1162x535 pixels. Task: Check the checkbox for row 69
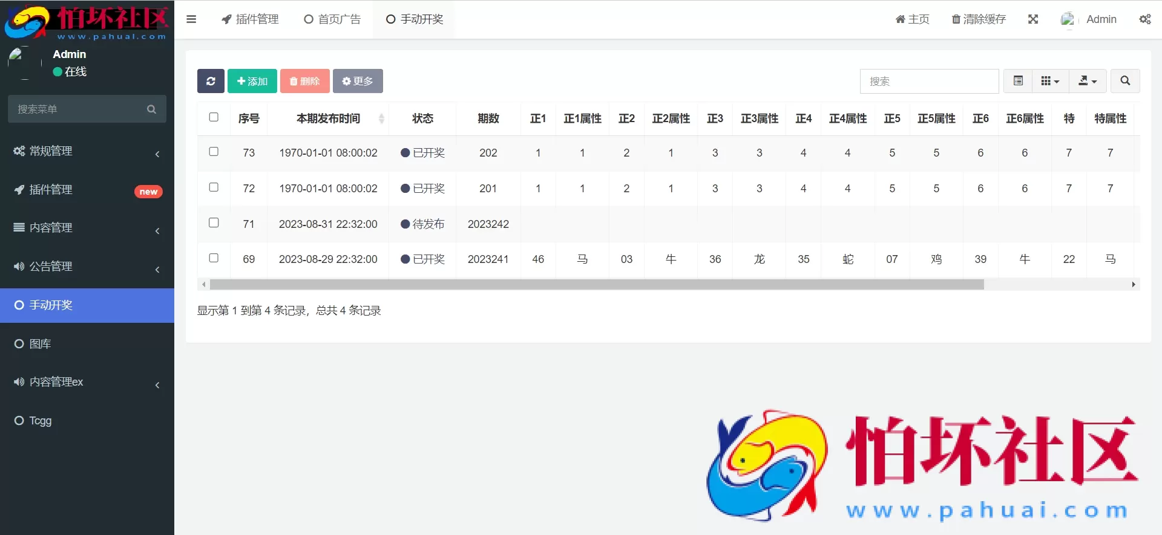point(214,258)
